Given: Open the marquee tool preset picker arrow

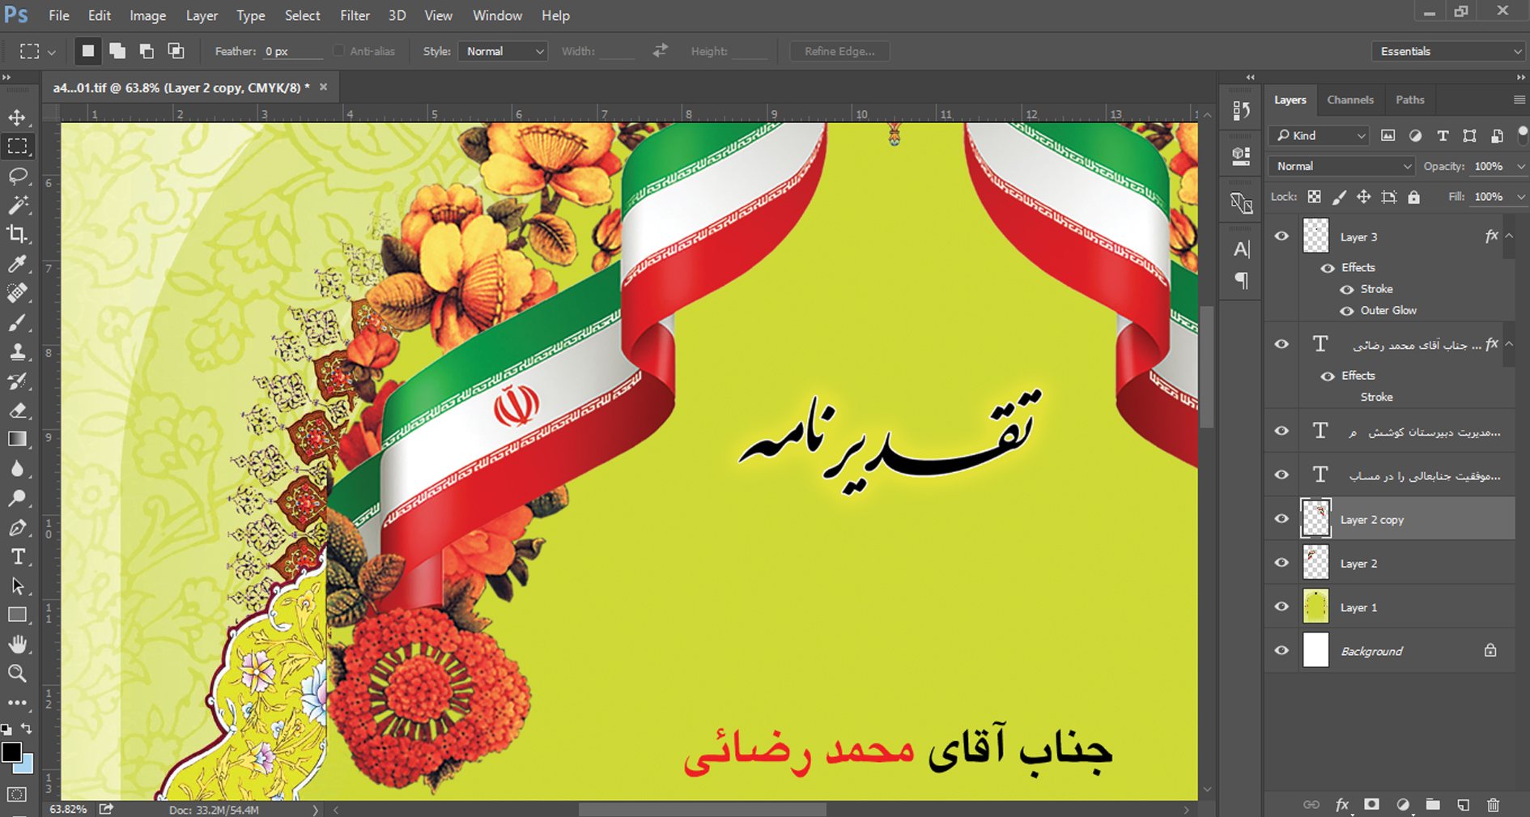Looking at the screenshot, I should click(52, 52).
